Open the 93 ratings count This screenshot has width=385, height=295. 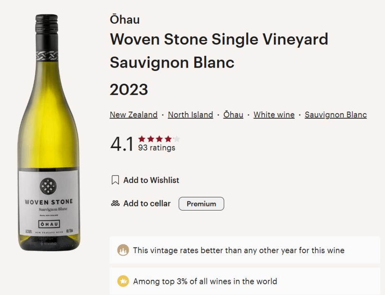click(157, 148)
